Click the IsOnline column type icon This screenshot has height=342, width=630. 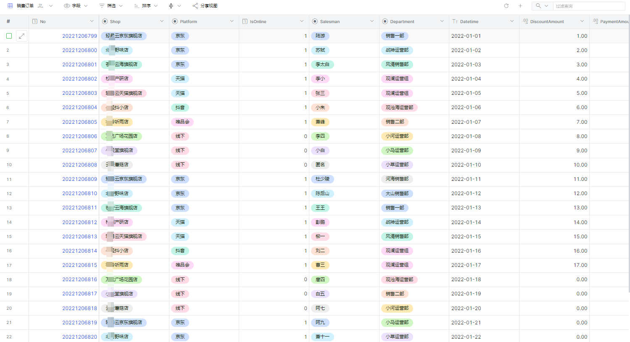(x=245, y=21)
